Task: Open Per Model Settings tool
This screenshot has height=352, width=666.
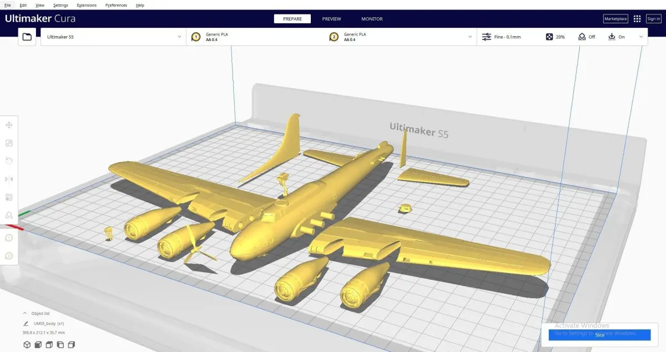Action: 9,197
